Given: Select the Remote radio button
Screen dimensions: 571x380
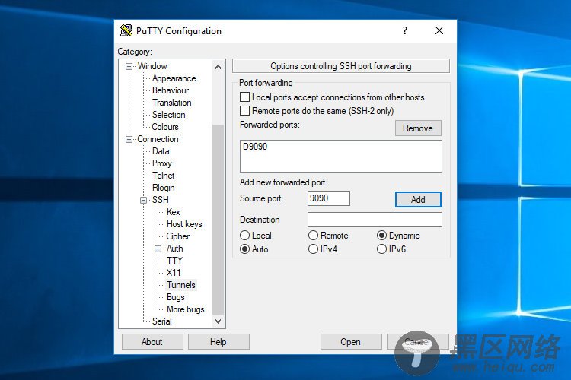Looking at the screenshot, I should tap(313, 236).
